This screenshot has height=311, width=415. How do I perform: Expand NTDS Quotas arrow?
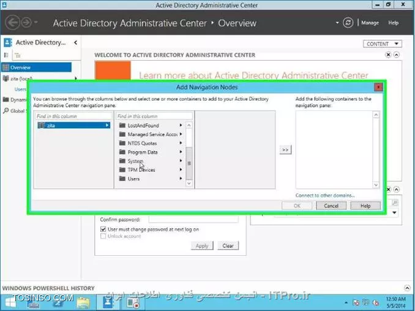point(181,143)
